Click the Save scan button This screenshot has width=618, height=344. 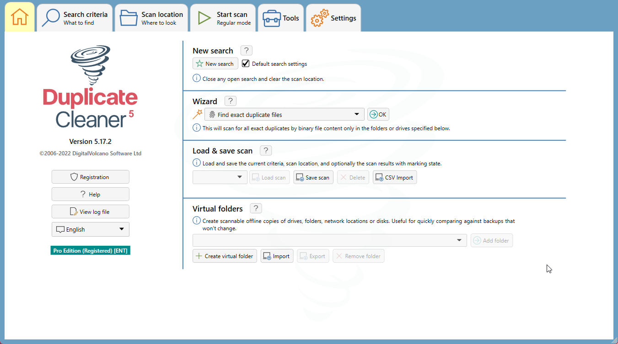point(313,177)
